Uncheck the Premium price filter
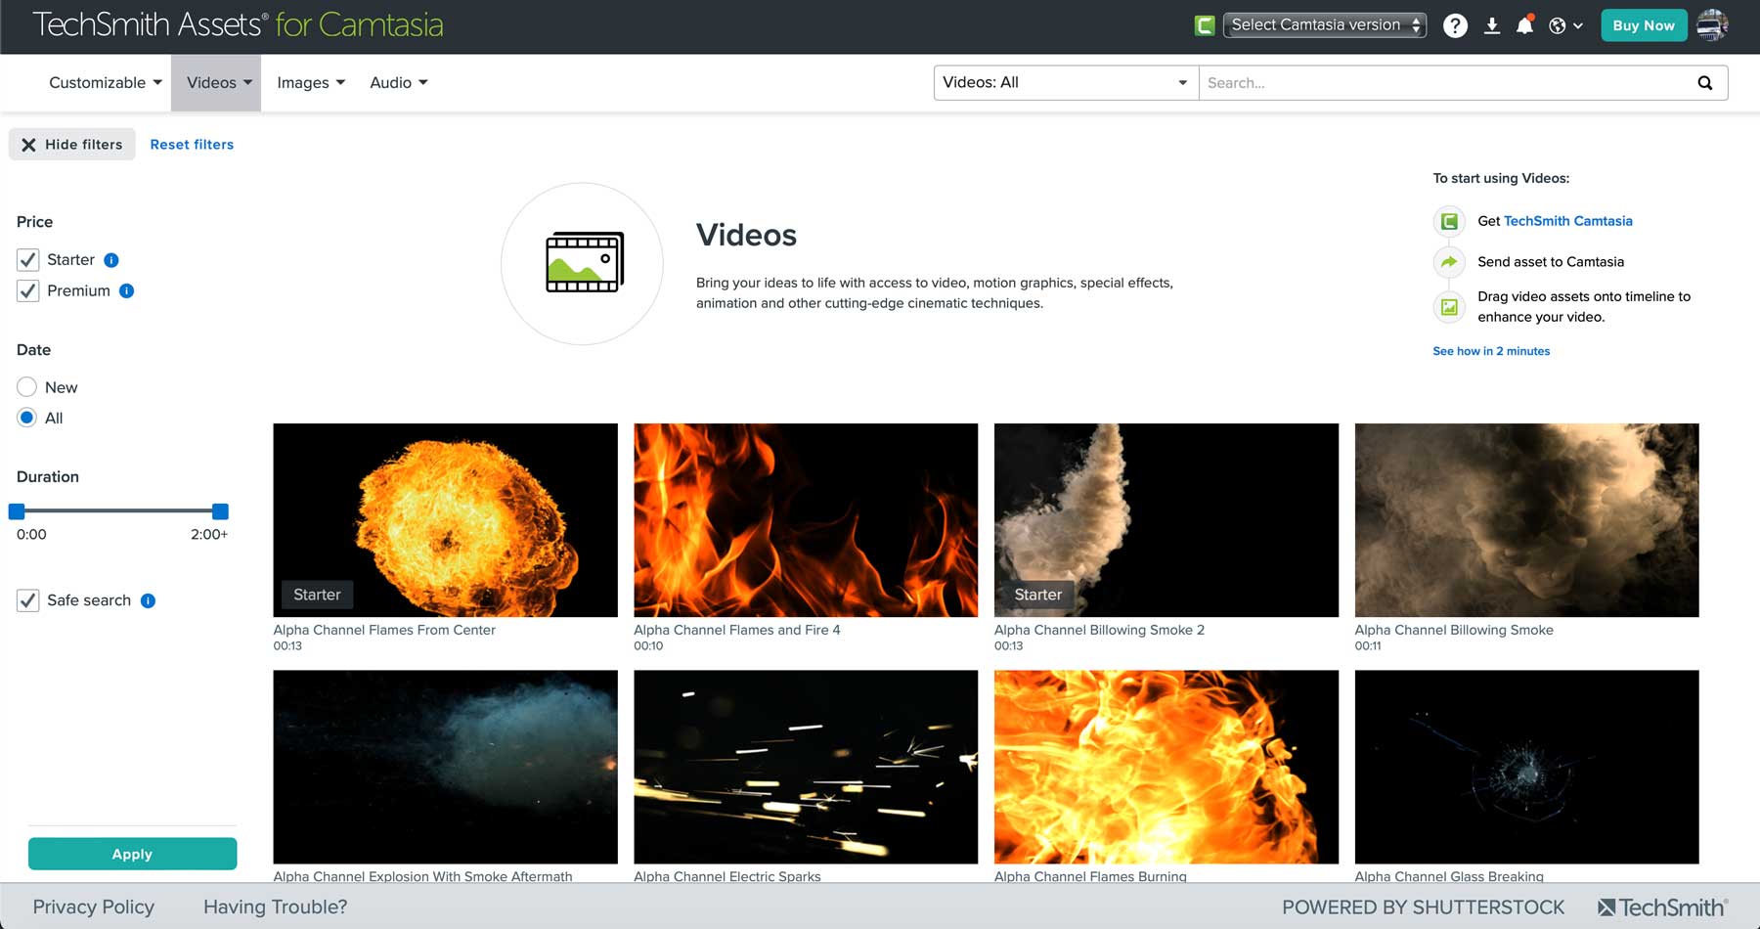1760x929 pixels. pyautogui.click(x=27, y=290)
